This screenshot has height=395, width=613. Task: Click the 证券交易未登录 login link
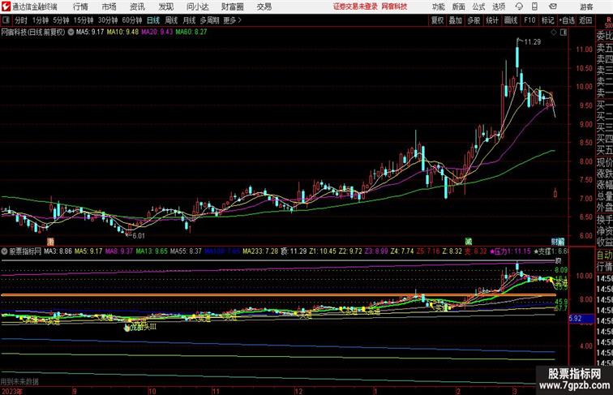point(355,6)
